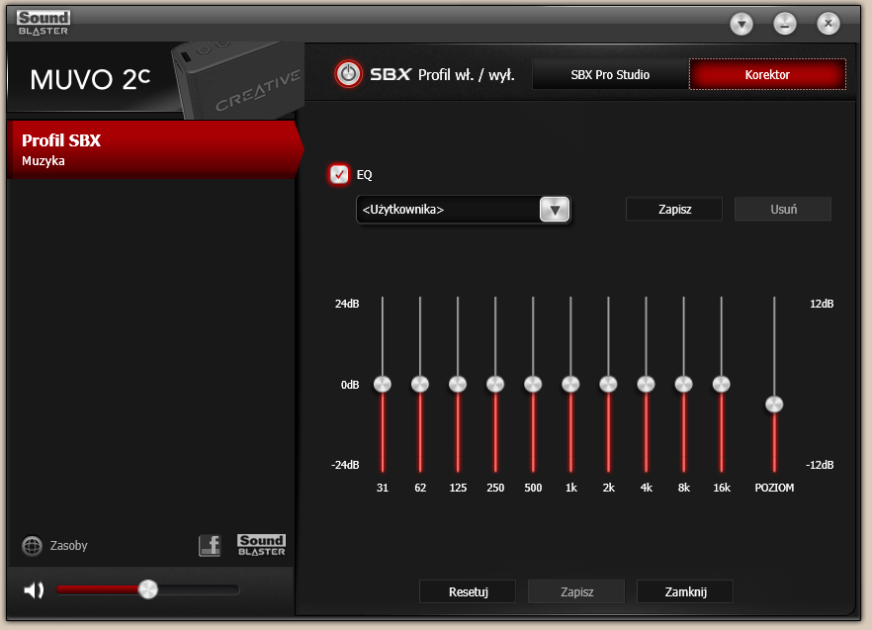Toggle the SBX profile power button
872x630 pixels.
pyautogui.click(x=349, y=74)
